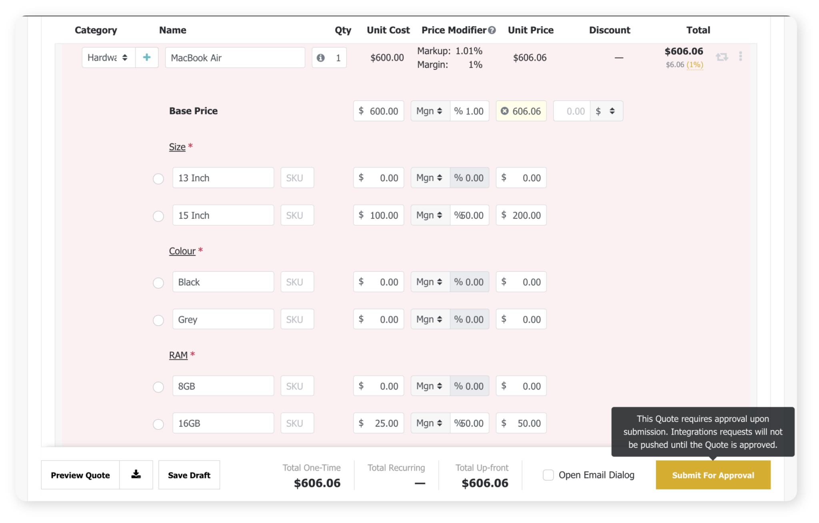The height and width of the screenshot is (523, 819).
Task: Click the recurring/repeat icon on MacBook Air row
Action: pos(722,57)
